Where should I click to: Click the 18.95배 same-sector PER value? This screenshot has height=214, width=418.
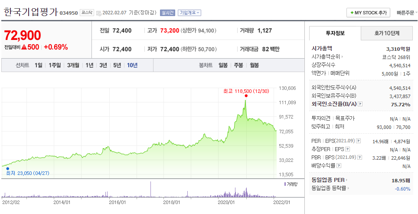pos(401,181)
